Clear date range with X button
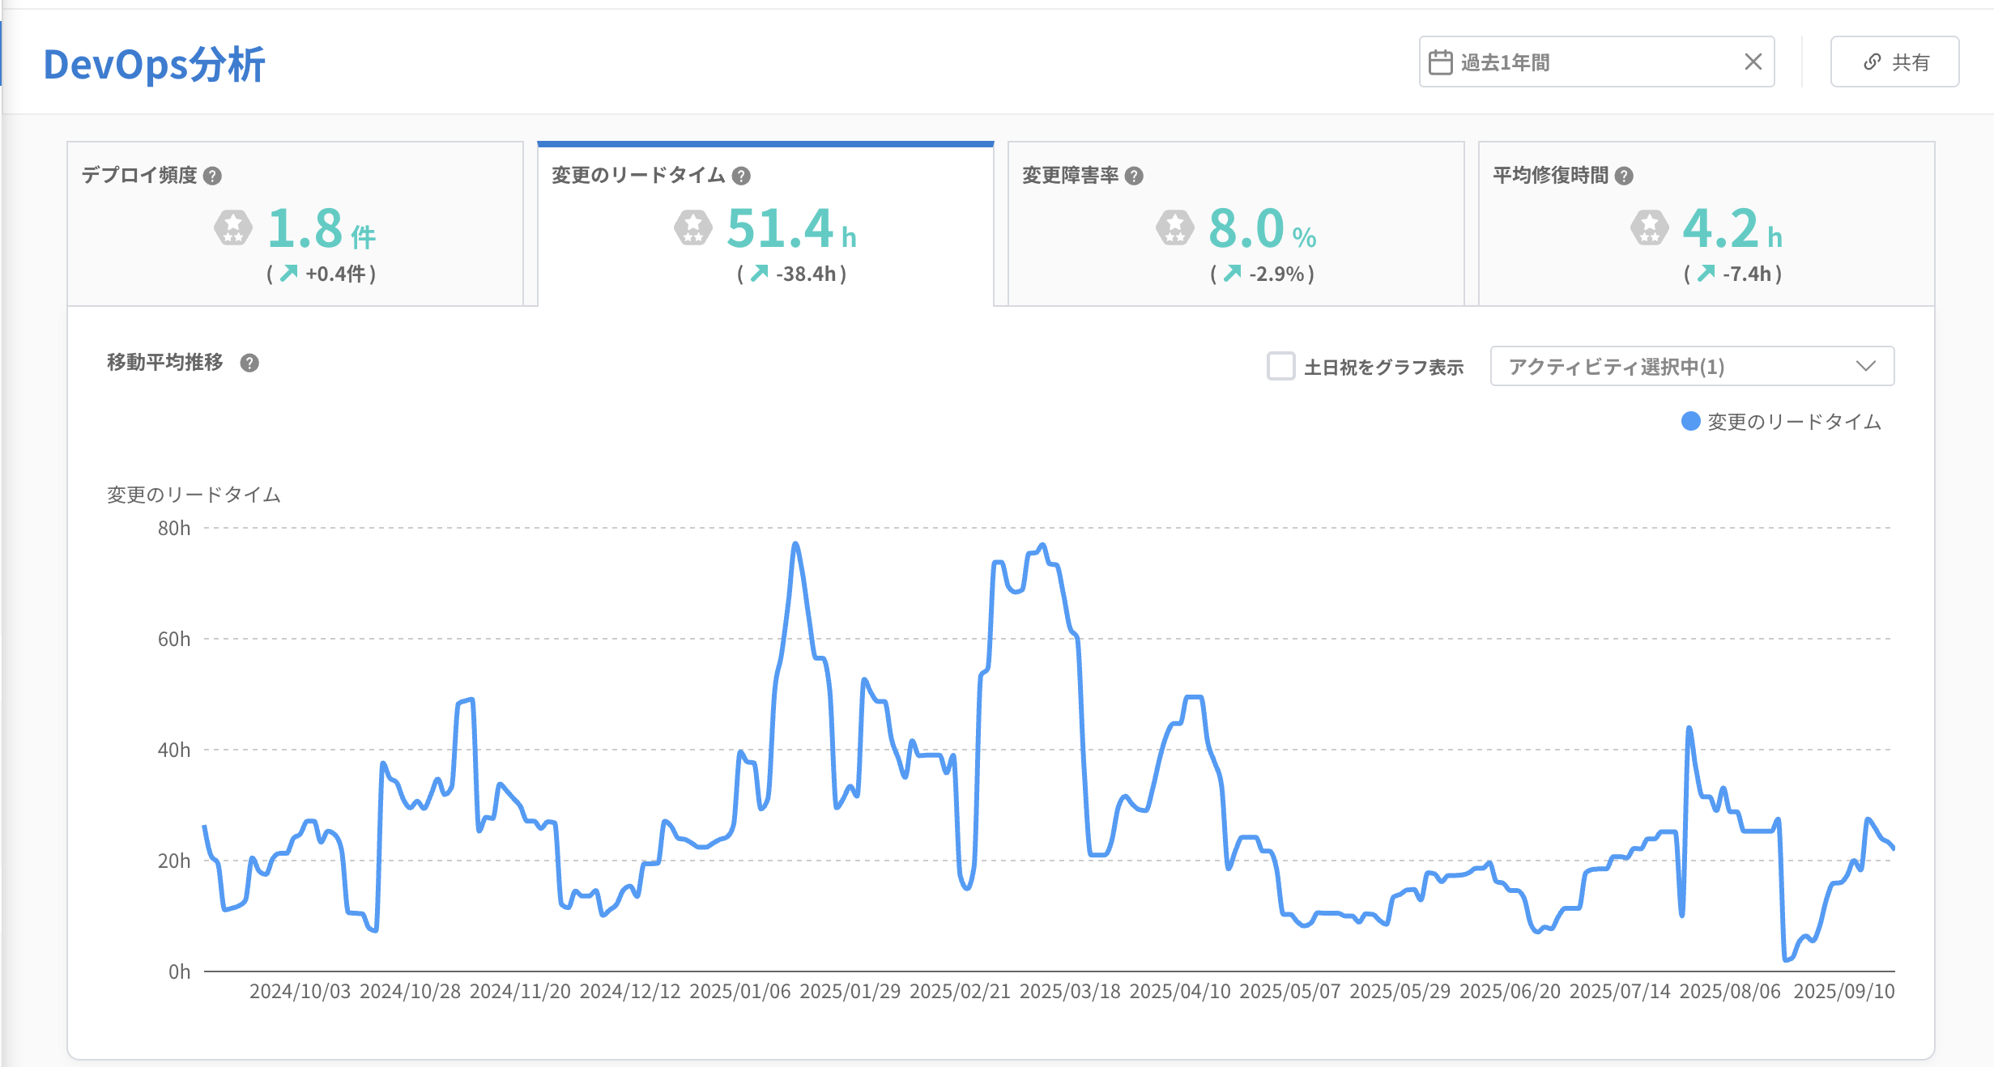Screen dimensions: 1994x1067 pos(1753,62)
